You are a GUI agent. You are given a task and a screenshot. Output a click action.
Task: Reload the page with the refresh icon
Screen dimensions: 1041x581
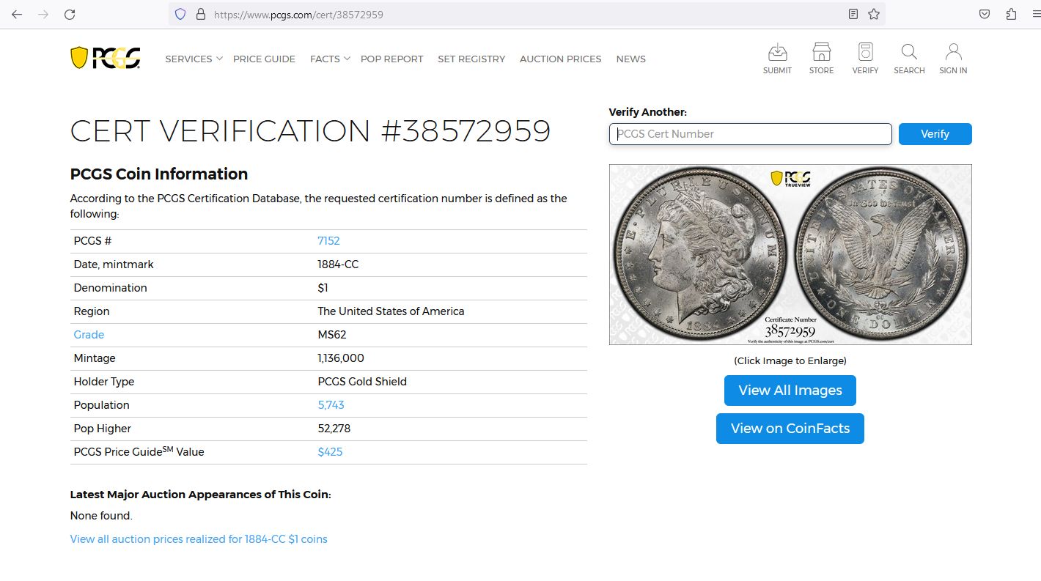(70, 14)
